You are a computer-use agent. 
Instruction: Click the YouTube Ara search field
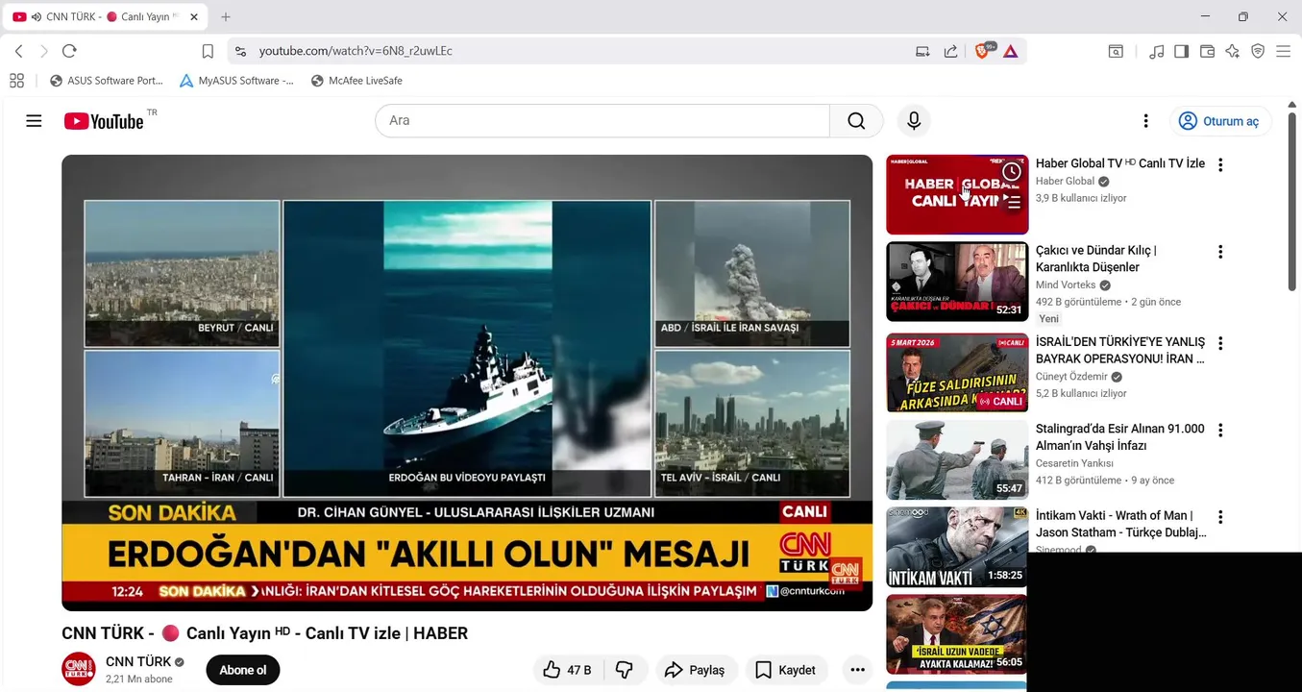click(x=602, y=121)
